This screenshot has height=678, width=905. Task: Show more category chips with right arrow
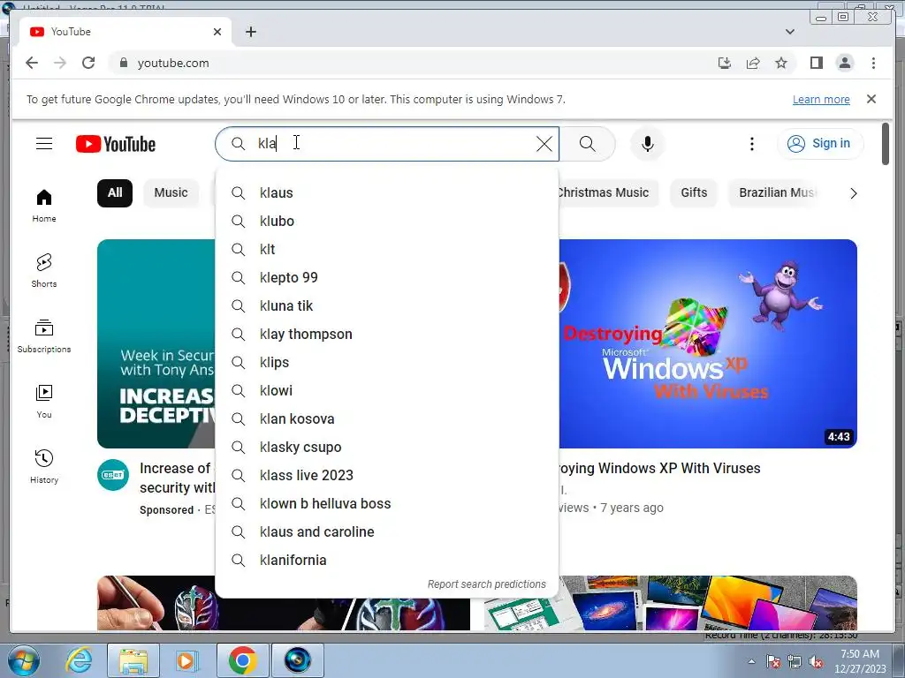853,193
